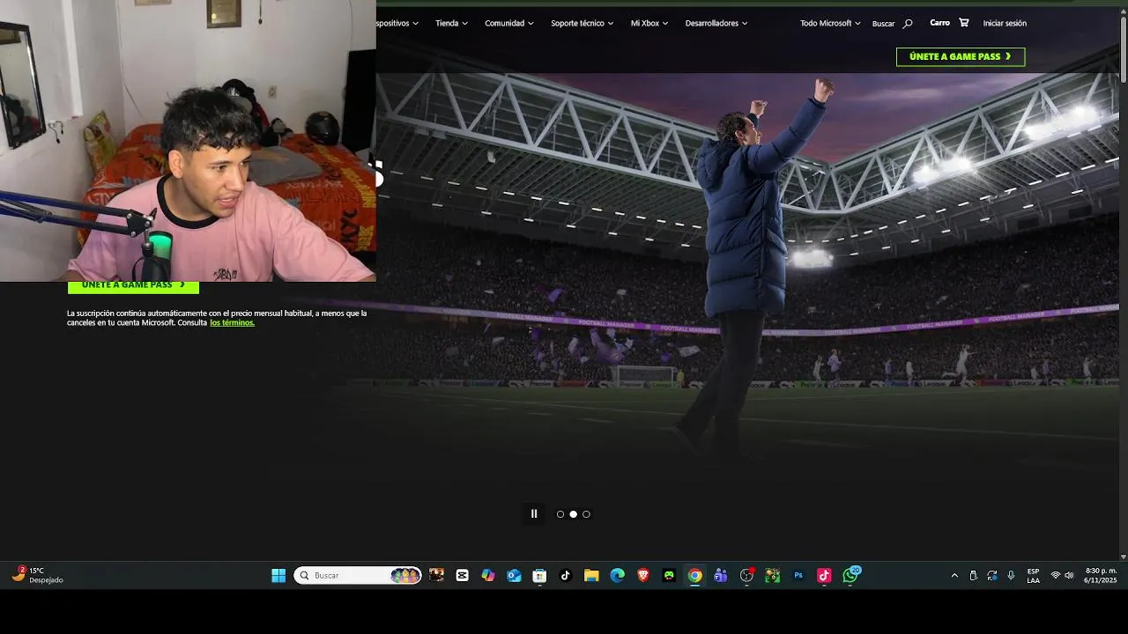This screenshot has width=1128, height=634.
Task: Open the game icon next to taskbar search
Action: coord(436,576)
